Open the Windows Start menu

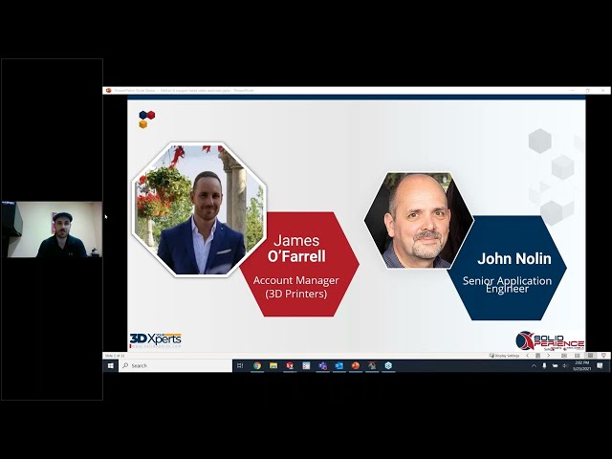(111, 365)
